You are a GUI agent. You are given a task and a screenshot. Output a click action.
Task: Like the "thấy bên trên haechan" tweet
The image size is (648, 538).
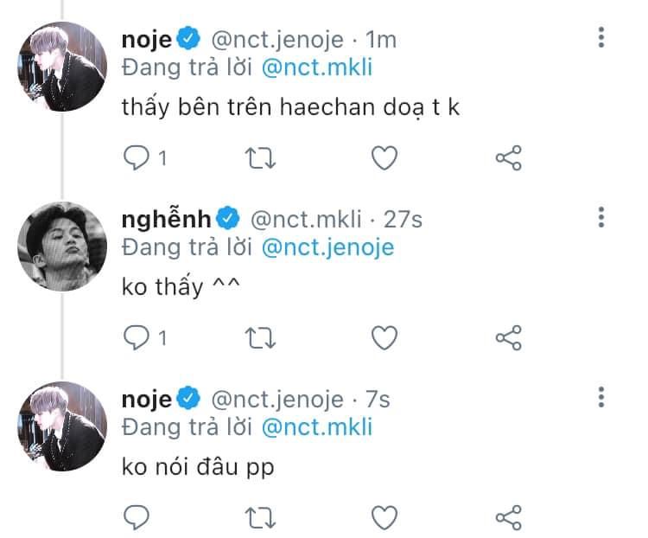click(x=384, y=157)
